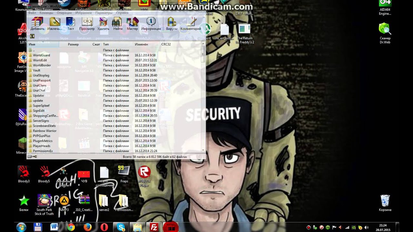Open South Park Stick of Truth shortcut
This screenshot has height=232, width=413.
[44, 205]
